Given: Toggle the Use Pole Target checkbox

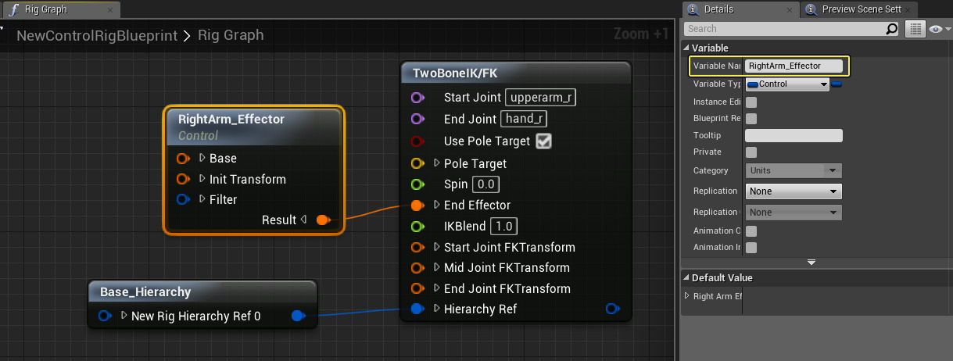Looking at the screenshot, I should [x=543, y=141].
